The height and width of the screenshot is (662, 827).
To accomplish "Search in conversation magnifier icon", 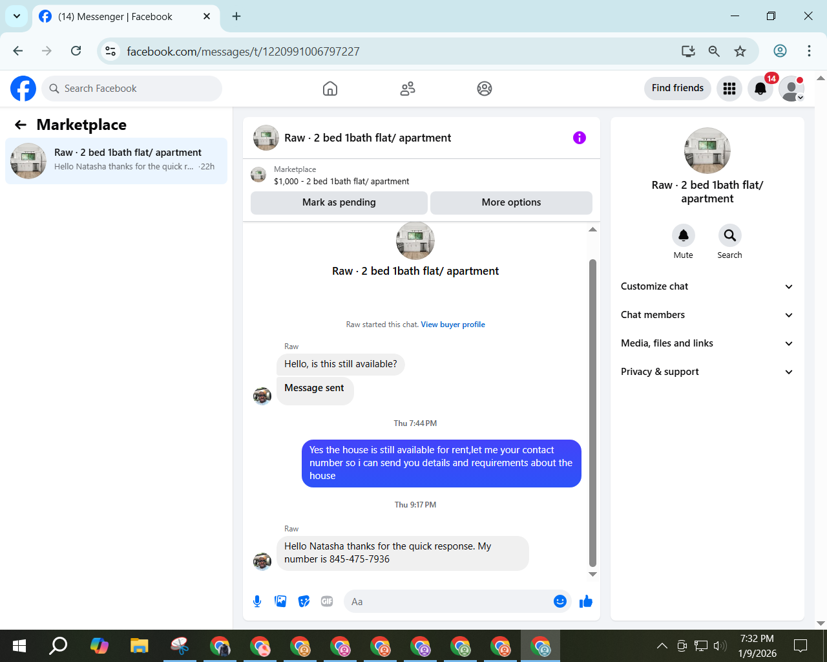I will tap(730, 235).
